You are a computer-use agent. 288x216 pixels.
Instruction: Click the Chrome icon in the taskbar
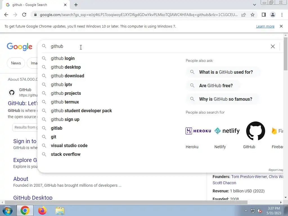25,210
